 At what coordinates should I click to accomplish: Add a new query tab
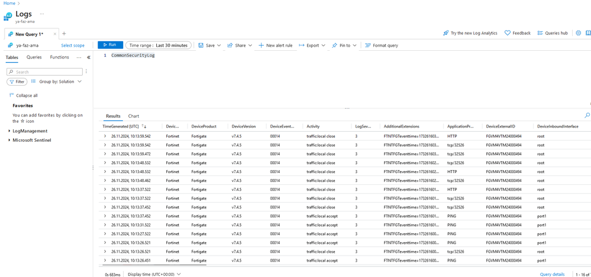[x=64, y=34]
